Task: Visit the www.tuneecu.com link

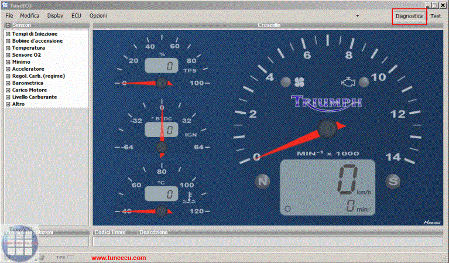Action: [x=119, y=258]
